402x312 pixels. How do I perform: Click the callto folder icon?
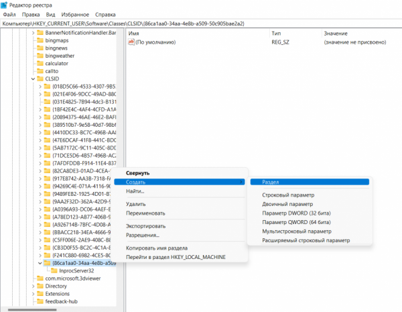tap(40, 71)
